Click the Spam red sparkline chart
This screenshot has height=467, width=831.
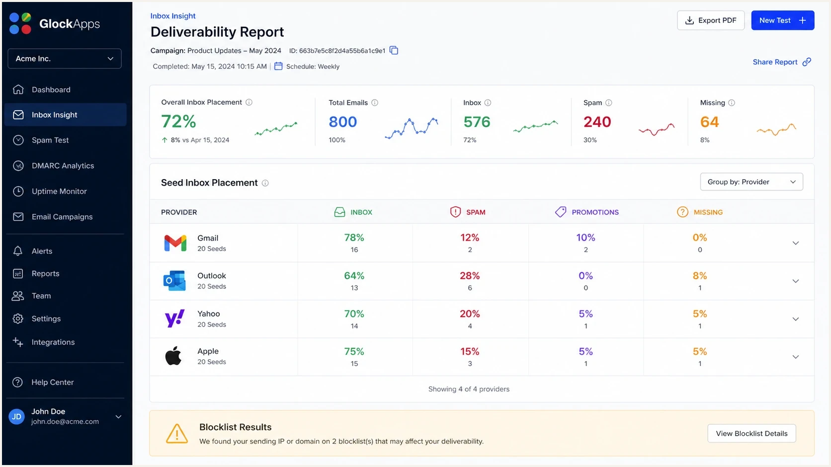[657, 129]
